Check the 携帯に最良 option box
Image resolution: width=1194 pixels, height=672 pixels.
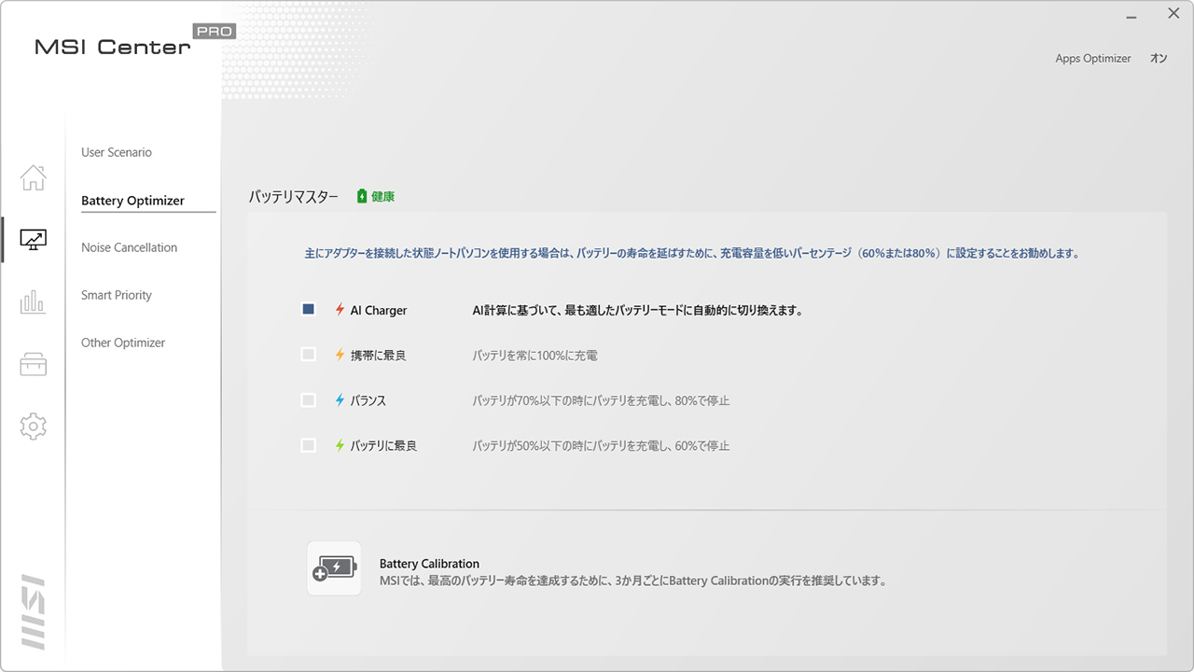point(309,355)
